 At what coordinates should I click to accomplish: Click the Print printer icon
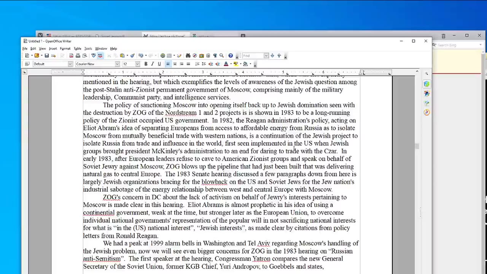78,56
